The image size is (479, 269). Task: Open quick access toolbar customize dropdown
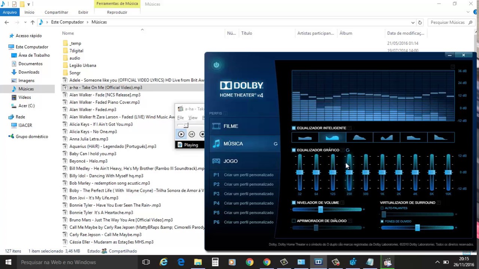[x=29, y=4]
